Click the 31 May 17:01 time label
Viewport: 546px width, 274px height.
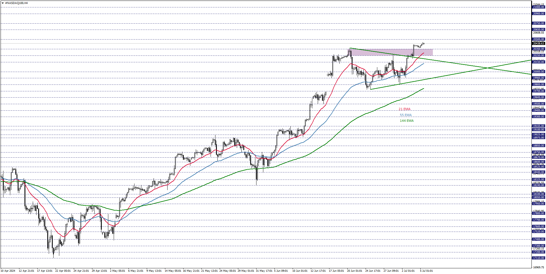[x=264, y=271]
